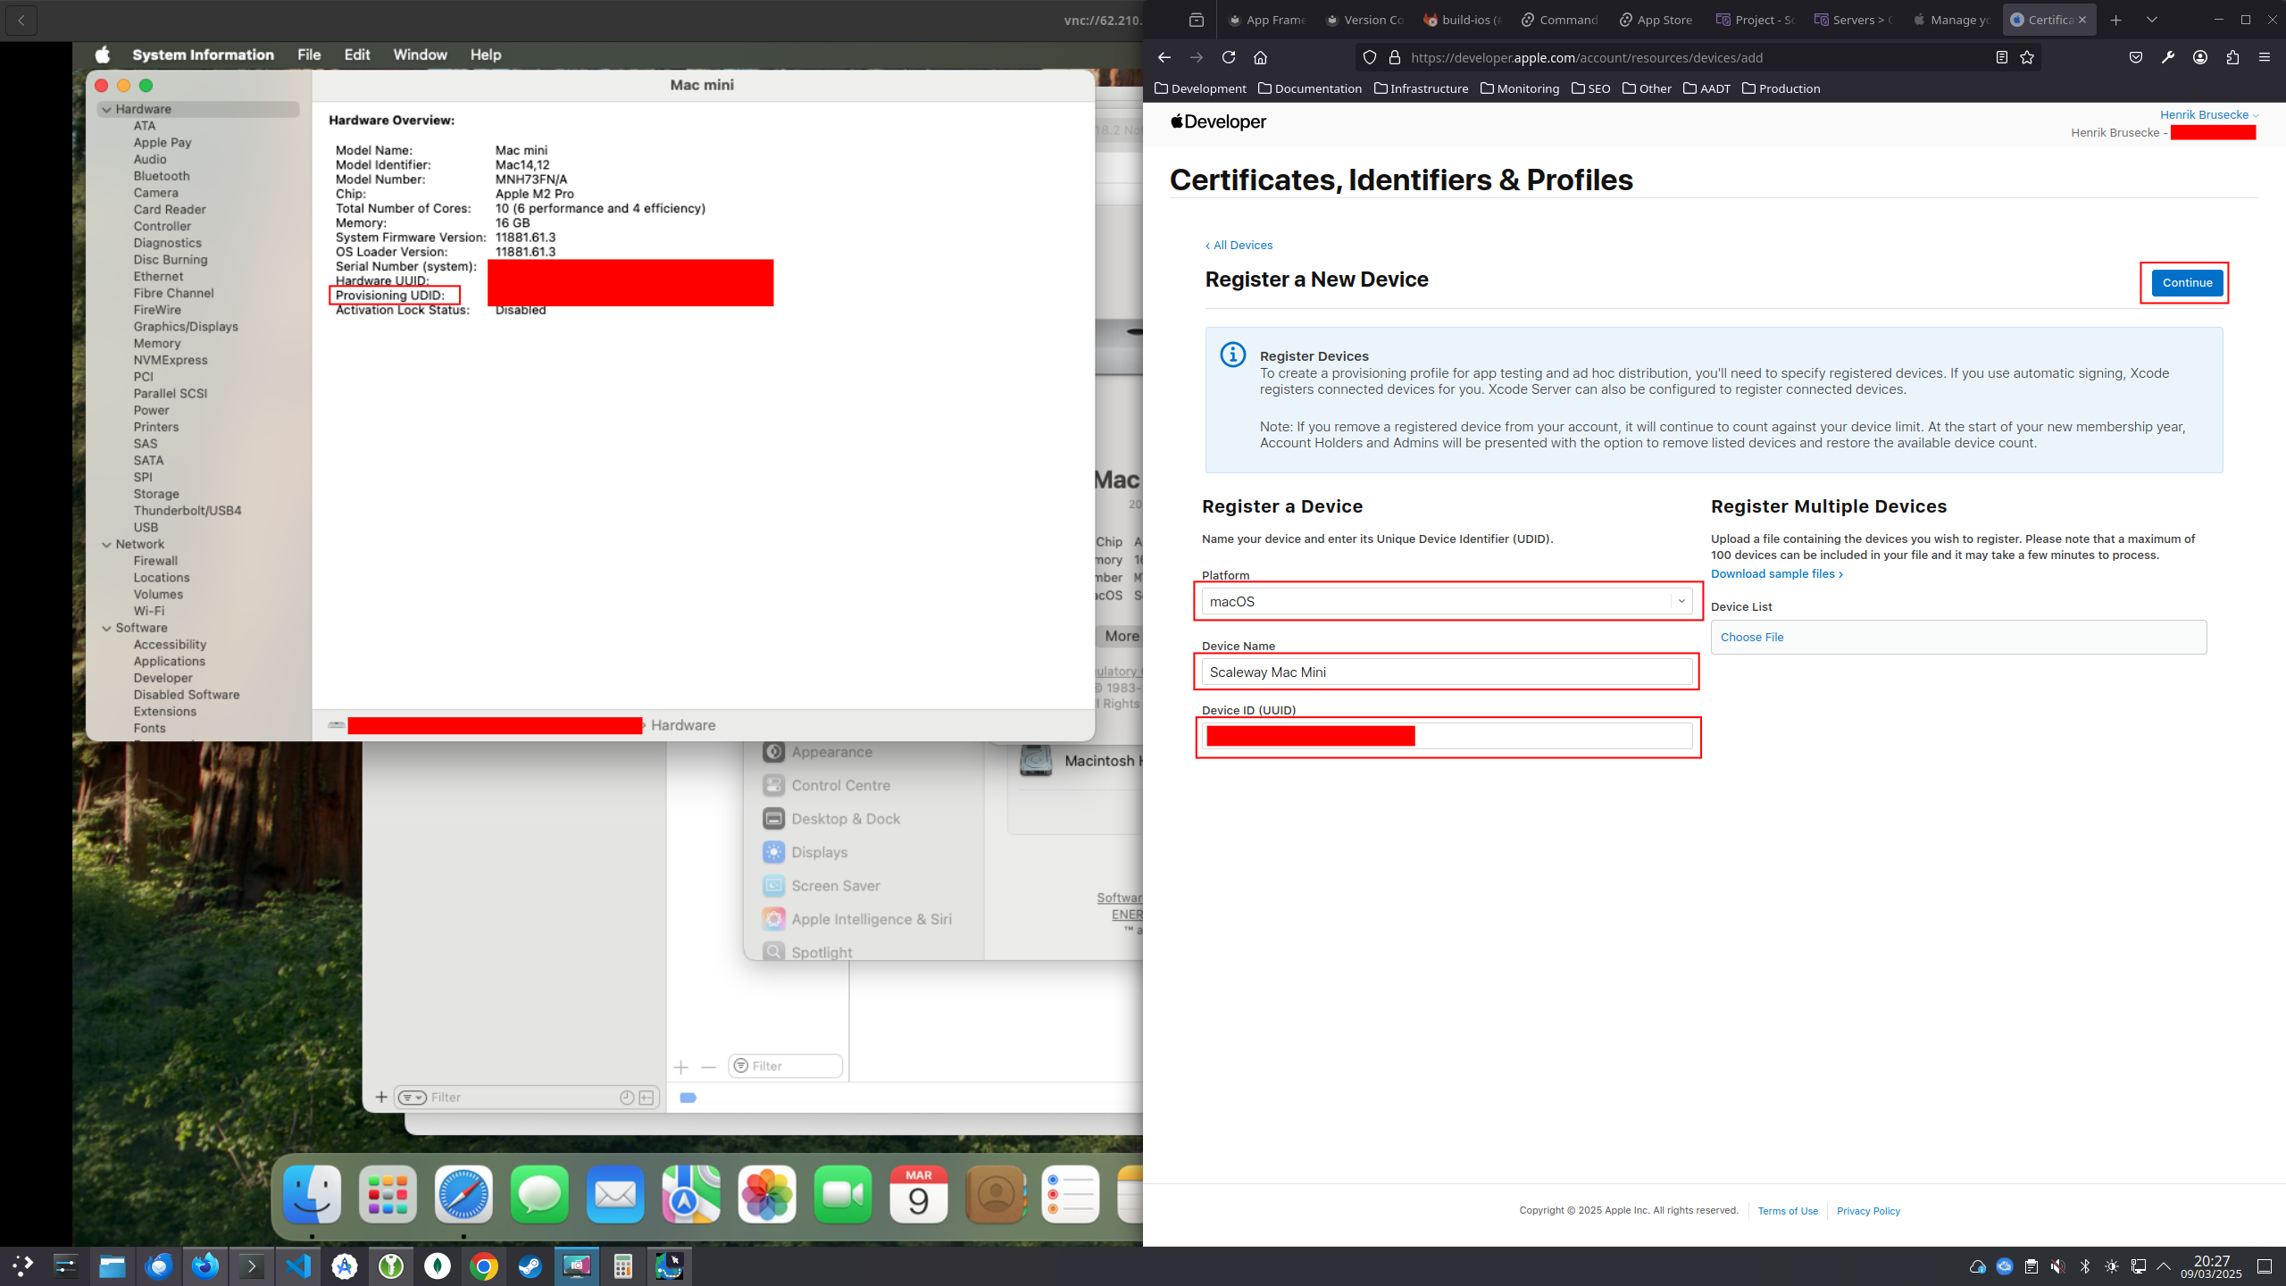Viewport: 2286px width, 1286px height.
Task: Open Mail from the macOS dock
Action: 615,1194
